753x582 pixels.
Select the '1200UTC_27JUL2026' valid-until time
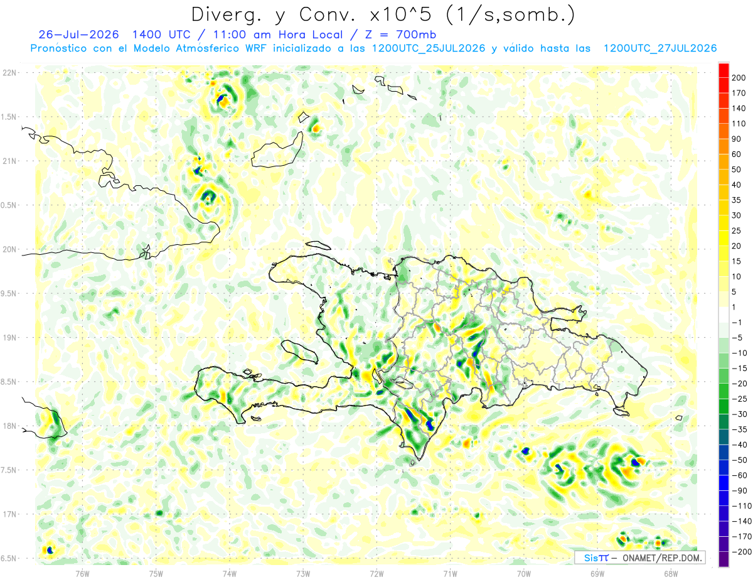[660, 48]
